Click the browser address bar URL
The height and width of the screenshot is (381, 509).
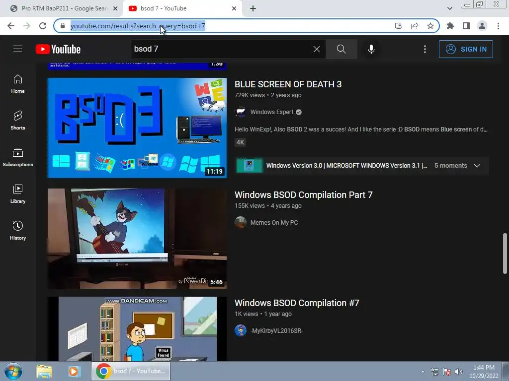(x=138, y=26)
